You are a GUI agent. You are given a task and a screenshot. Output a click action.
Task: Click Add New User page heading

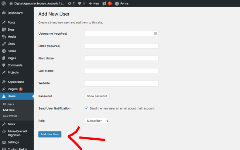[x=54, y=14]
